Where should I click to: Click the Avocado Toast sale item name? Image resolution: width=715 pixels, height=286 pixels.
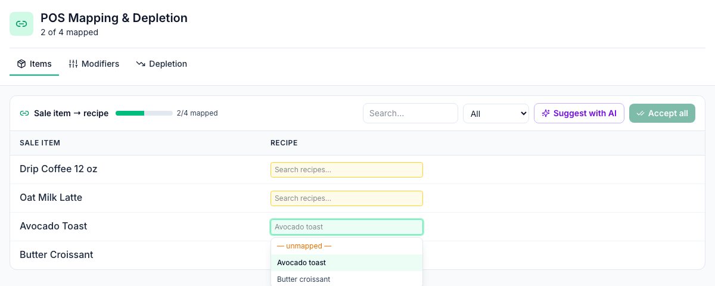53,226
